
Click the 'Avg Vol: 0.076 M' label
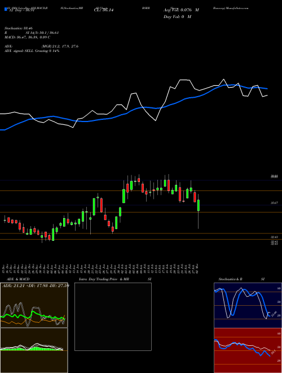point(181,10)
